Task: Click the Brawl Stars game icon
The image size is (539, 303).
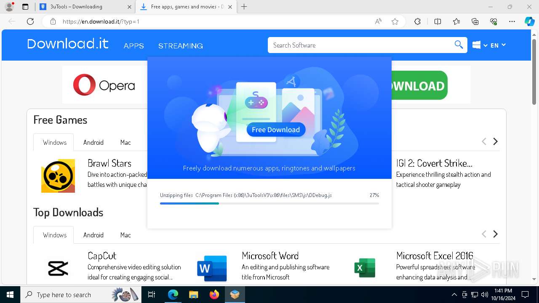Action: coord(58,175)
